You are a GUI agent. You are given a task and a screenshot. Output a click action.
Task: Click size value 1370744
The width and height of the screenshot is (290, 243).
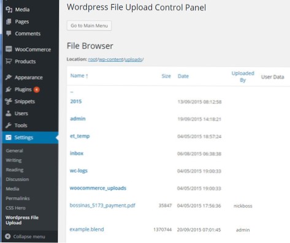pos(162,230)
